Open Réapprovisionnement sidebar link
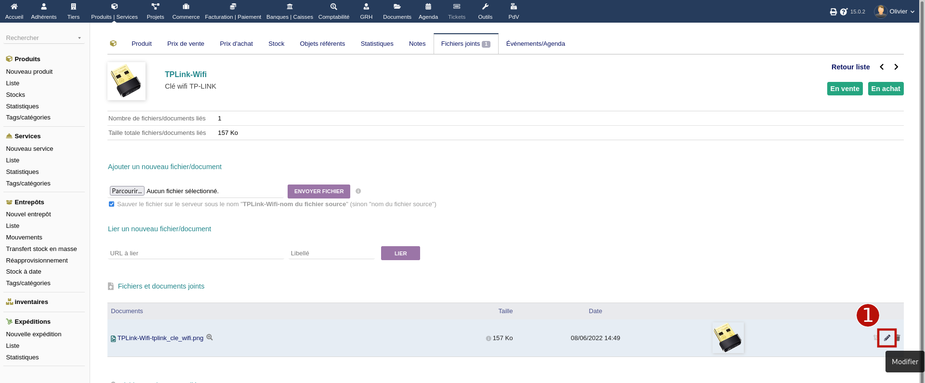 coord(37,261)
